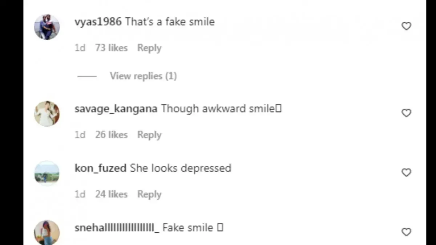Open the kon_fuzed username link

tap(100, 168)
